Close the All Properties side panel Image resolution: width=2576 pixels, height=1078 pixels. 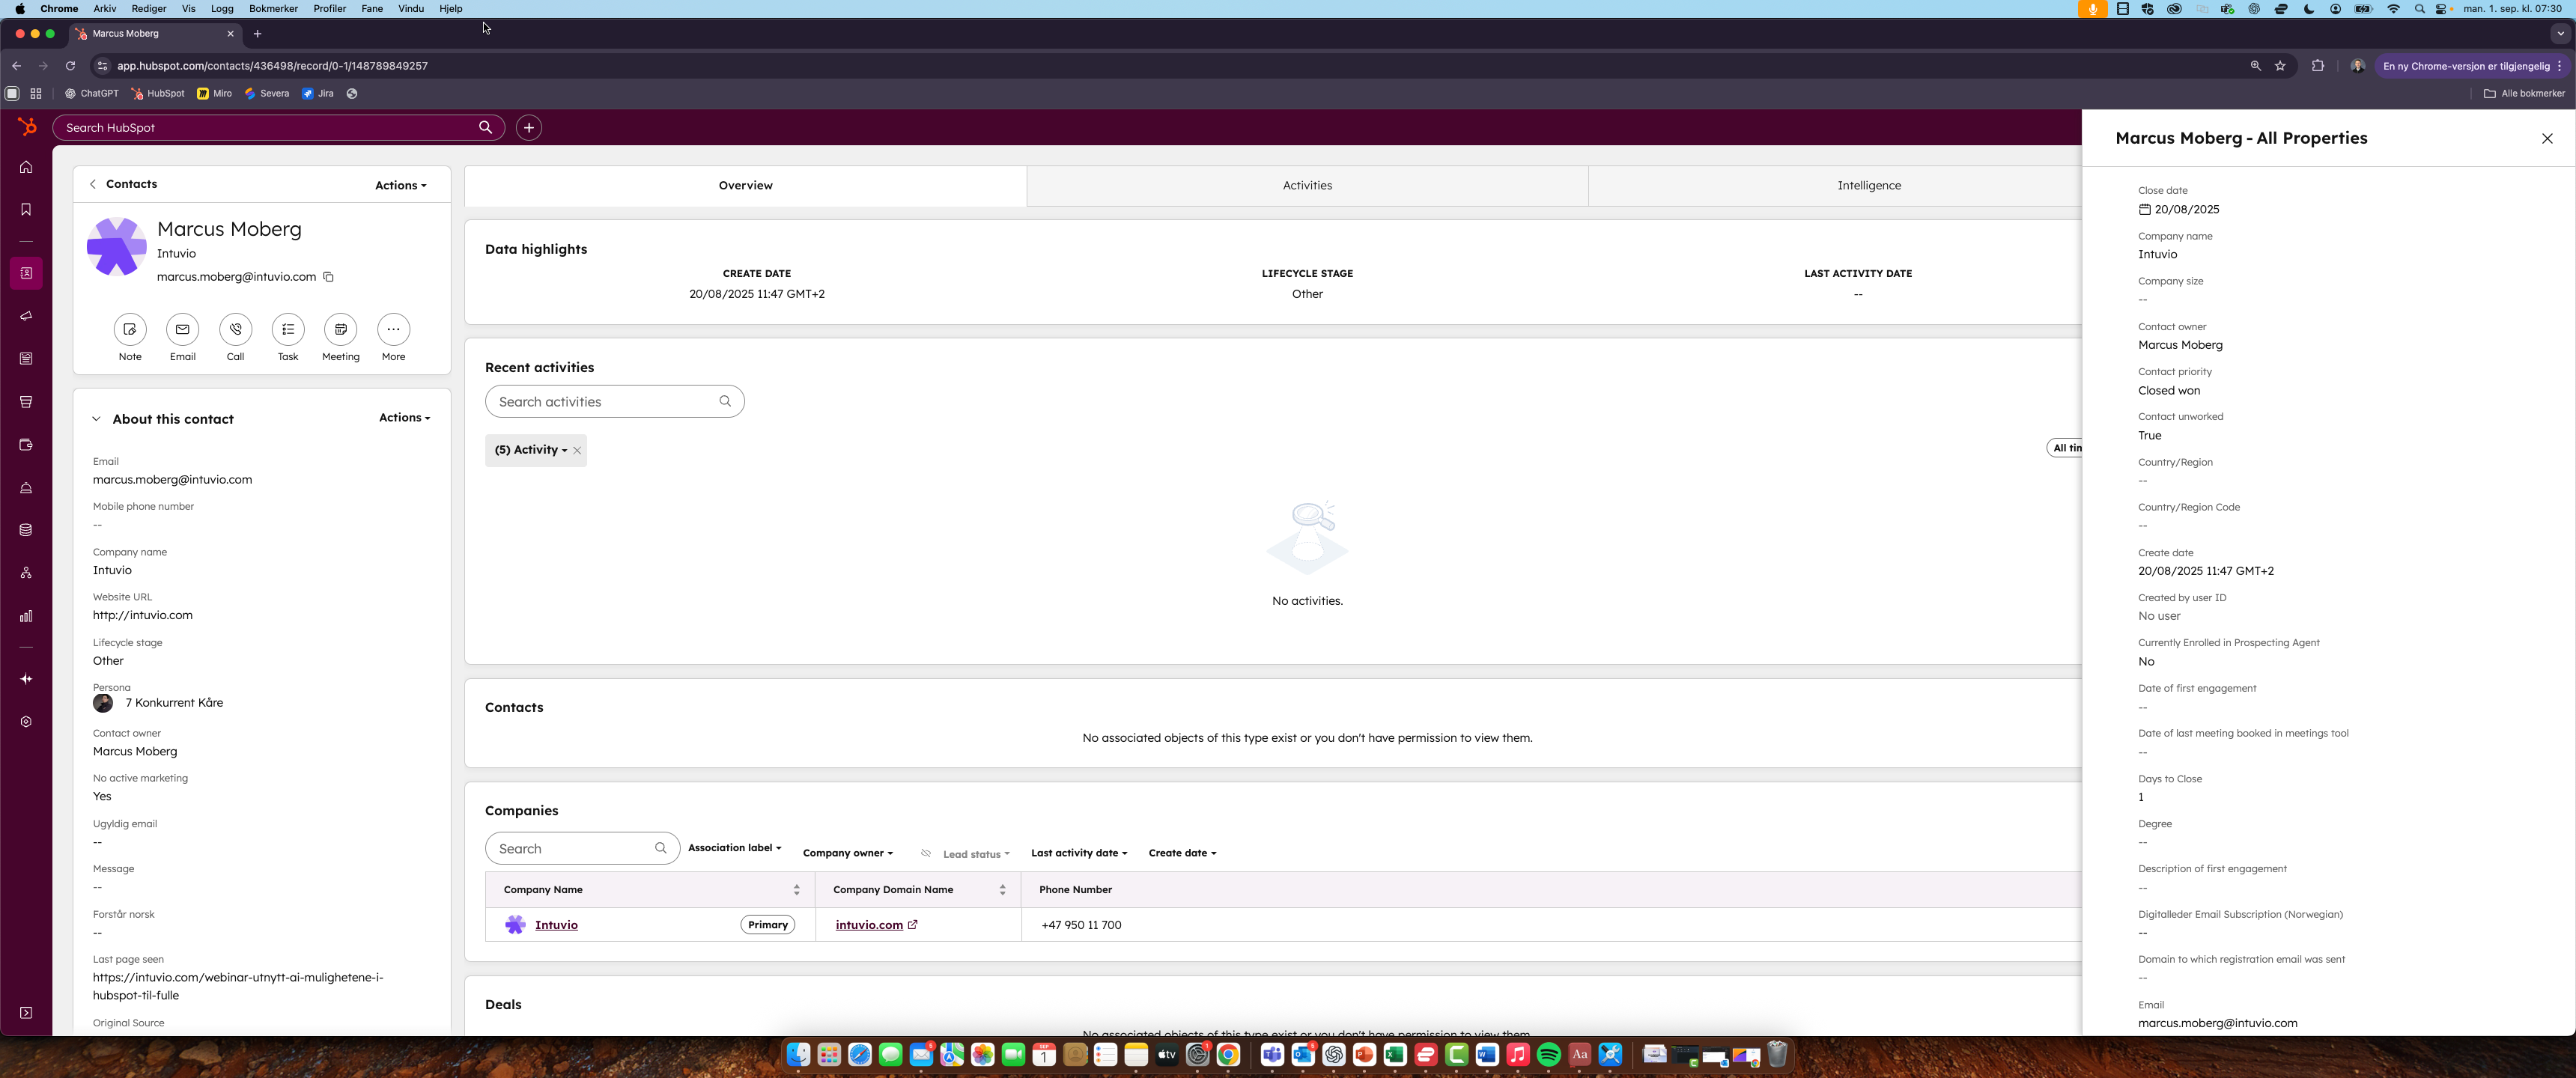pyautogui.click(x=2547, y=139)
